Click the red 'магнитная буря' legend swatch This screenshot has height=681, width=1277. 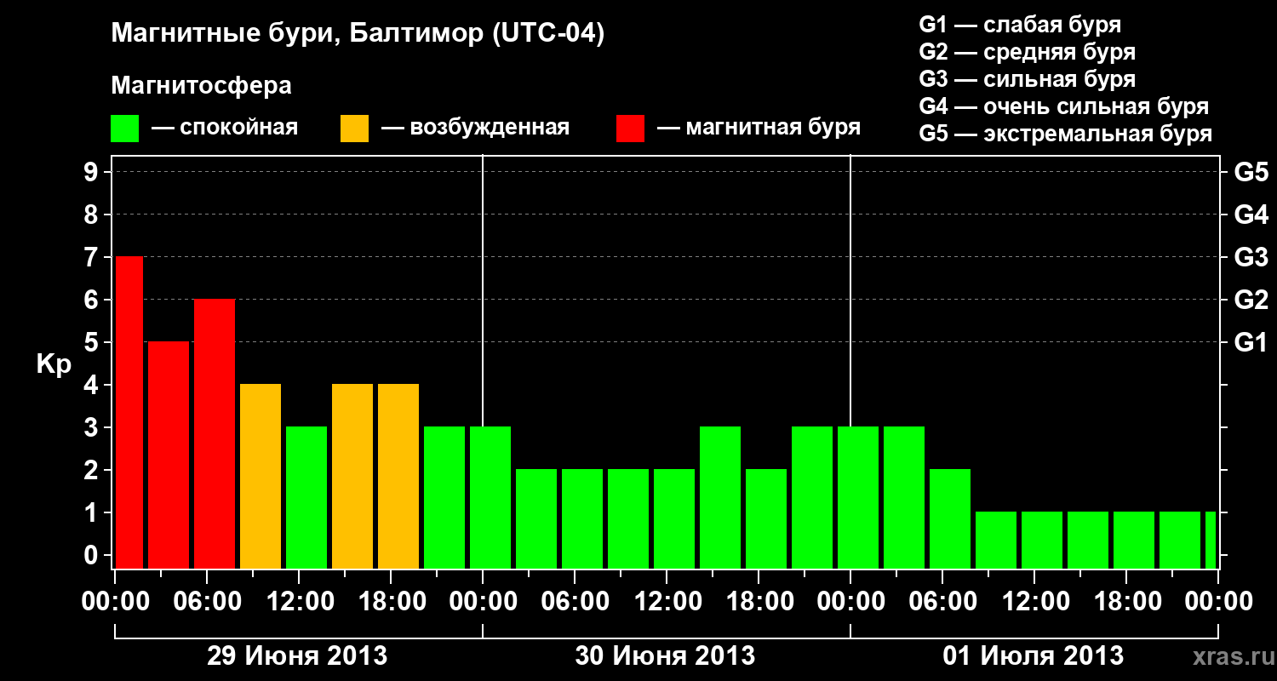(x=631, y=129)
